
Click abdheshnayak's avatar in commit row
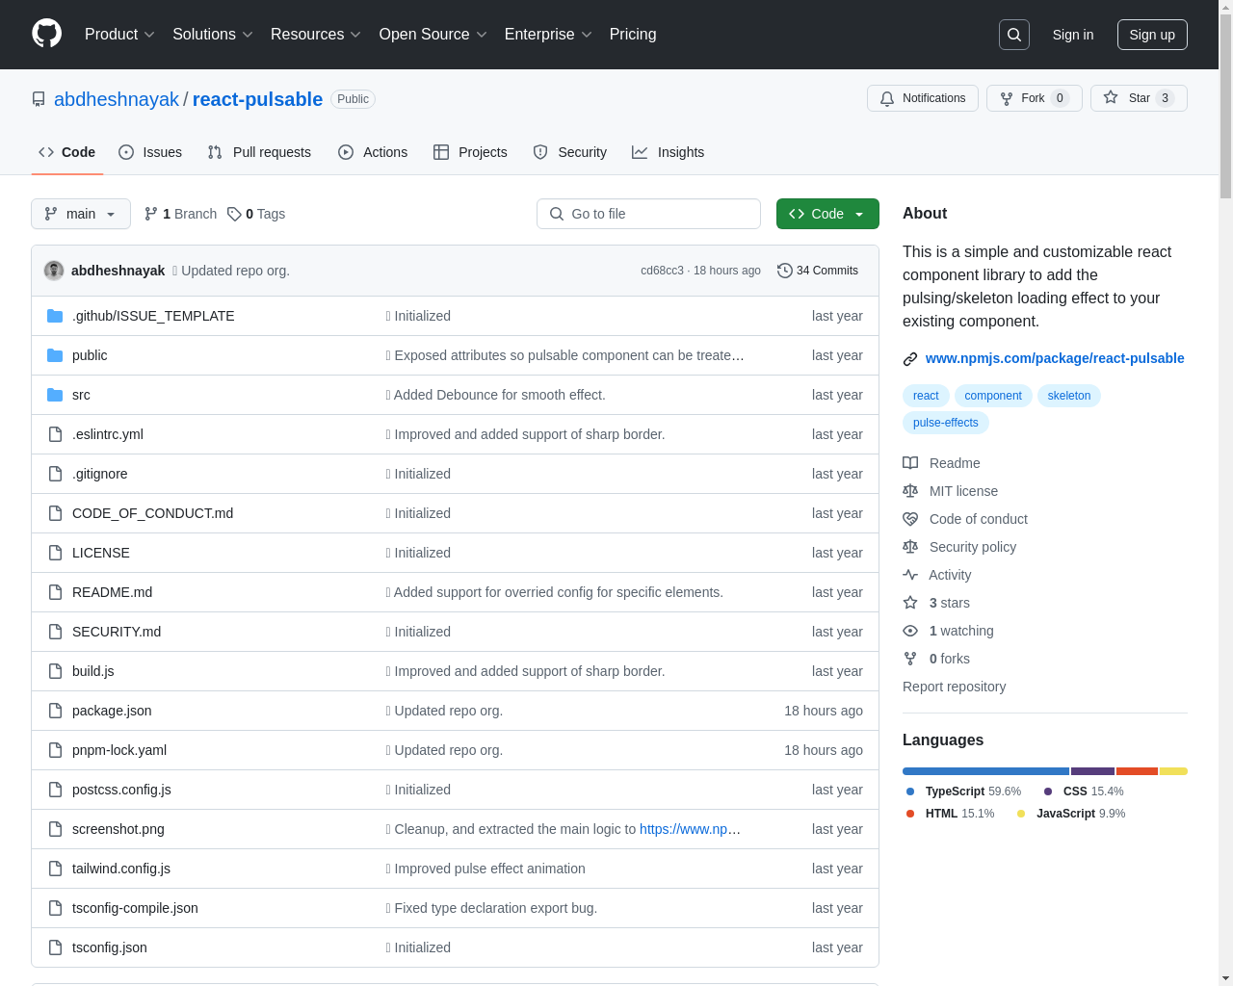click(x=54, y=271)
